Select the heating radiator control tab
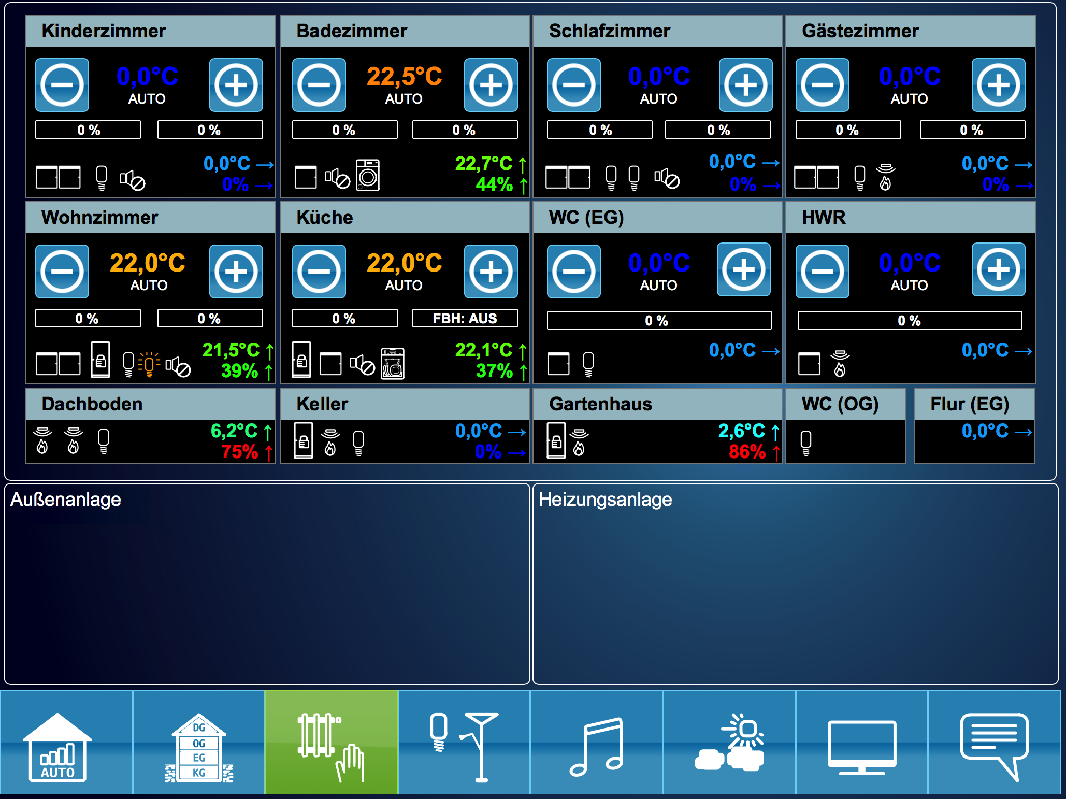The height and width of the screenshot is (799, 1066). [x=332, y=742]
